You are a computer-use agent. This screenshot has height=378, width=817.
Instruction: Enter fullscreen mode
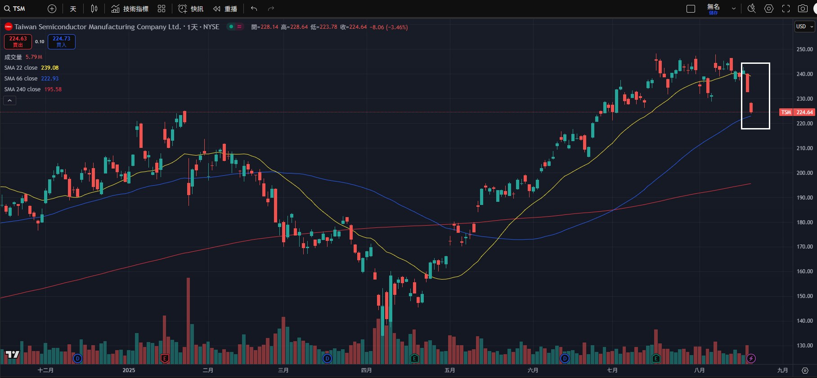point(786,9)
